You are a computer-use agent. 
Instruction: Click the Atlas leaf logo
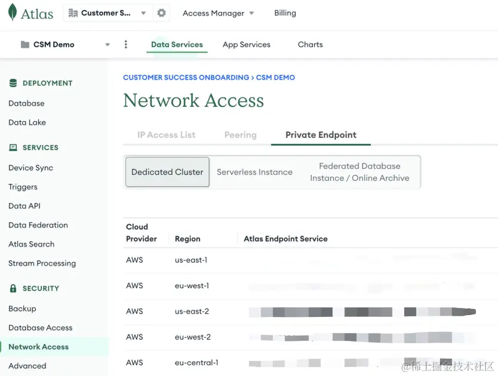point(13,12)
